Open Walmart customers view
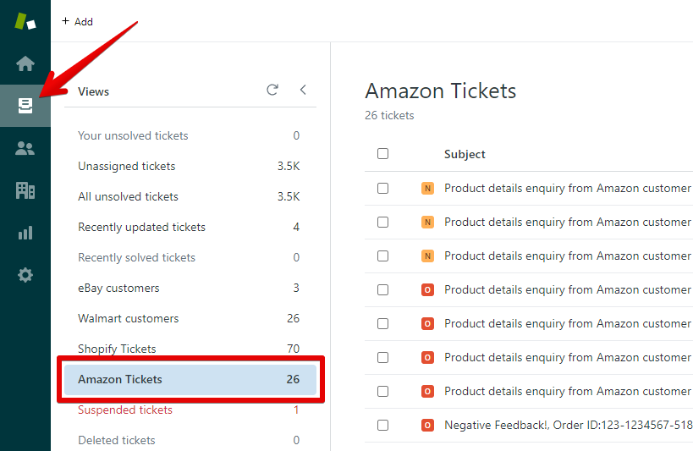Image resolution: width=693 pixels, height=451 pixels. 190,318
